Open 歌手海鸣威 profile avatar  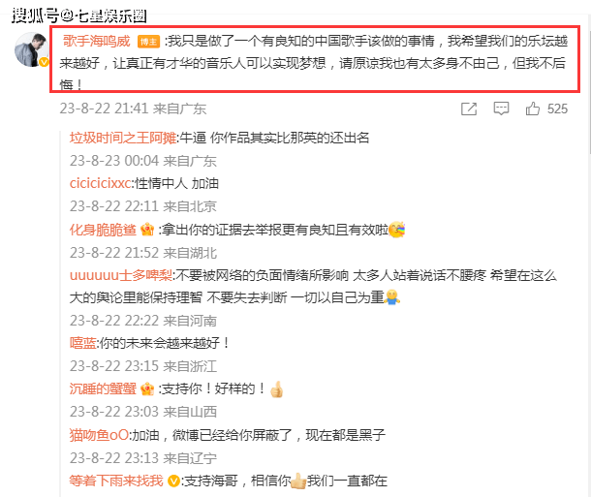[31, 50]
